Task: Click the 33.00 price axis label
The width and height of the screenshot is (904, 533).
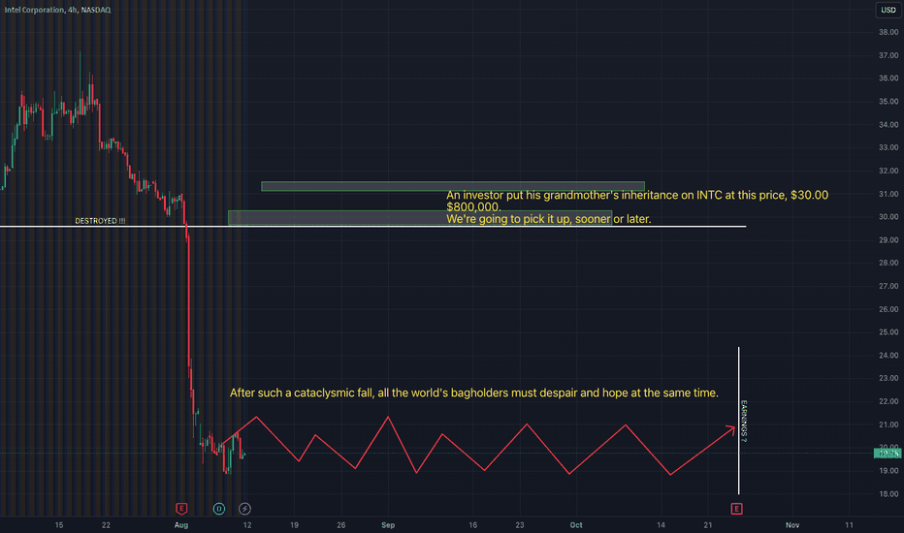Action: click(x=888, y=147)
